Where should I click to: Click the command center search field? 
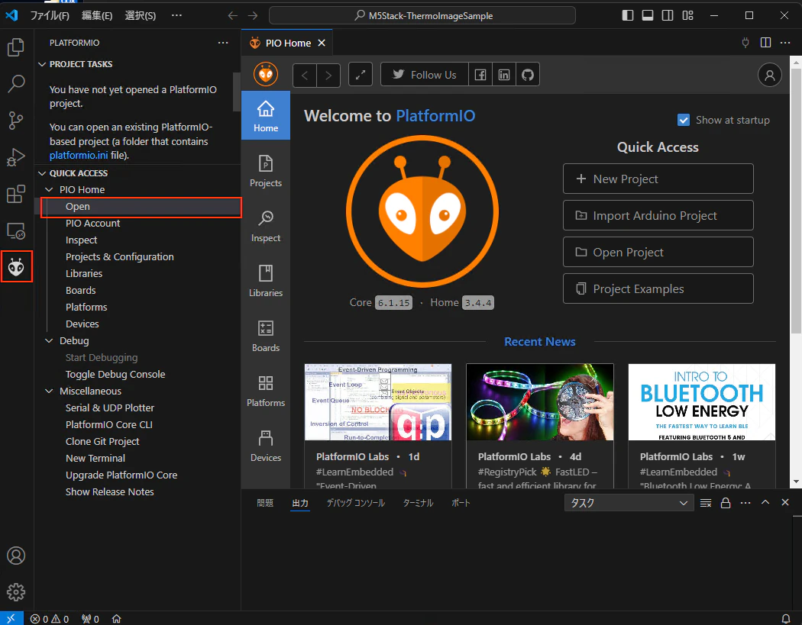point(422,15)
